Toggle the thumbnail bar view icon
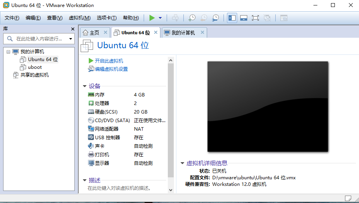This screenshot has height=203, width=359. click(244, 18)
